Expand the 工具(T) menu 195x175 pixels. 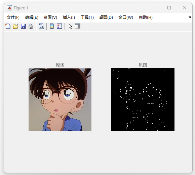click(87, 17)
